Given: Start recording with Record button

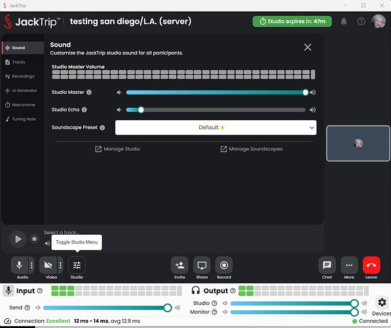Looking at the screenshot, I should click(224, 265).
